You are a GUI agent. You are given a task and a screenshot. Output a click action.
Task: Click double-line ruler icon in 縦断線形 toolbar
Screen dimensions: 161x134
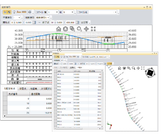[24, 12]
